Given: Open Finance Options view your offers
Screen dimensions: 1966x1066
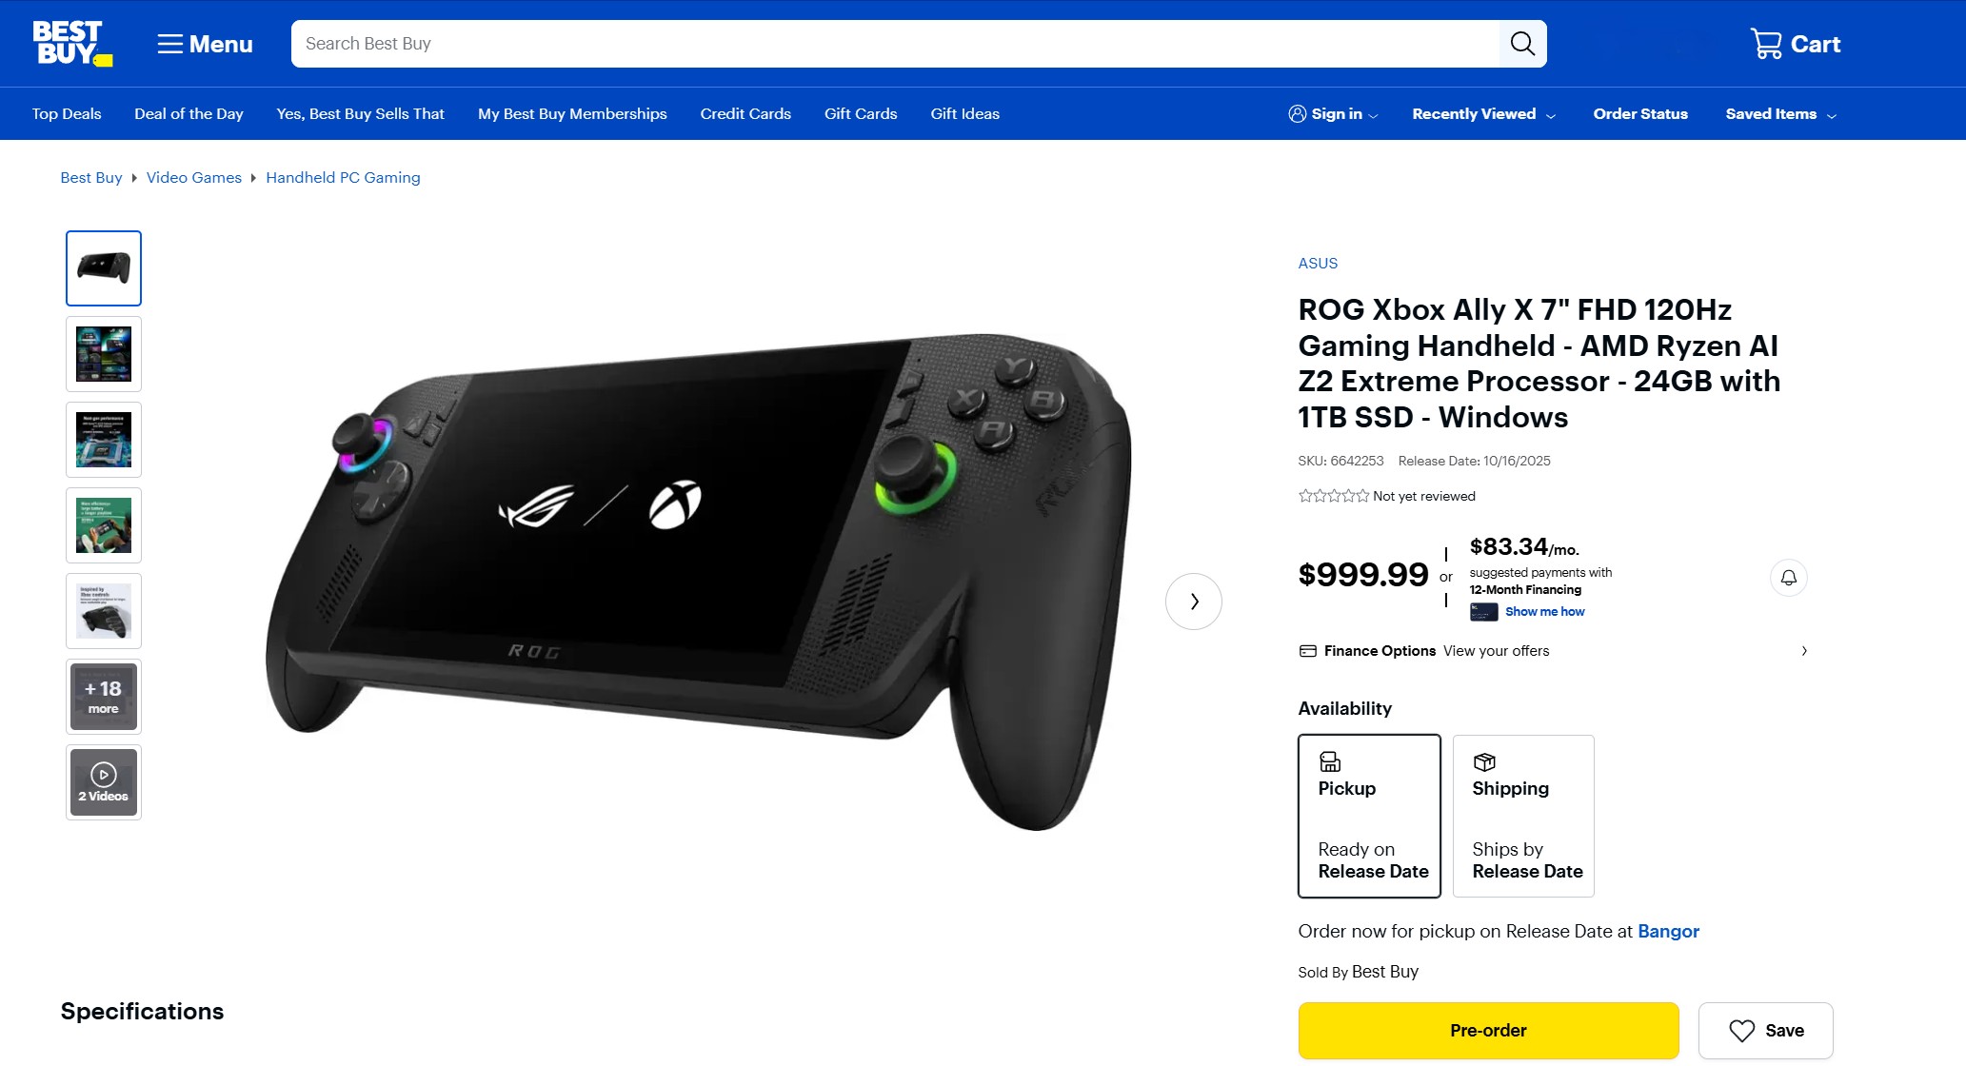Looking at the screenshot, I should click(1553, 651).
